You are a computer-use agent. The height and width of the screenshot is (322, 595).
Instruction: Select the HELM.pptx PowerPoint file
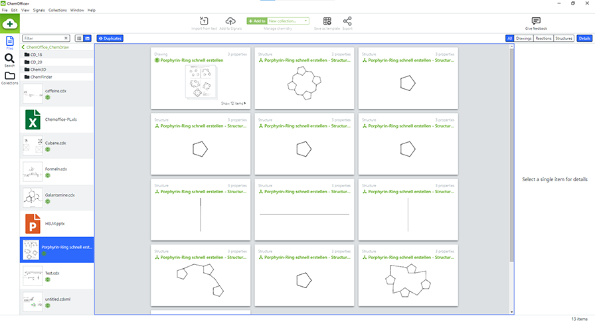click(x=57, y=224)
